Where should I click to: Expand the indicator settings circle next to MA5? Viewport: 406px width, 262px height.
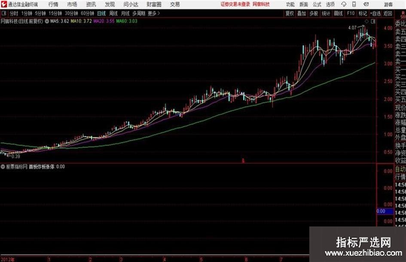(x=47, y=21)
